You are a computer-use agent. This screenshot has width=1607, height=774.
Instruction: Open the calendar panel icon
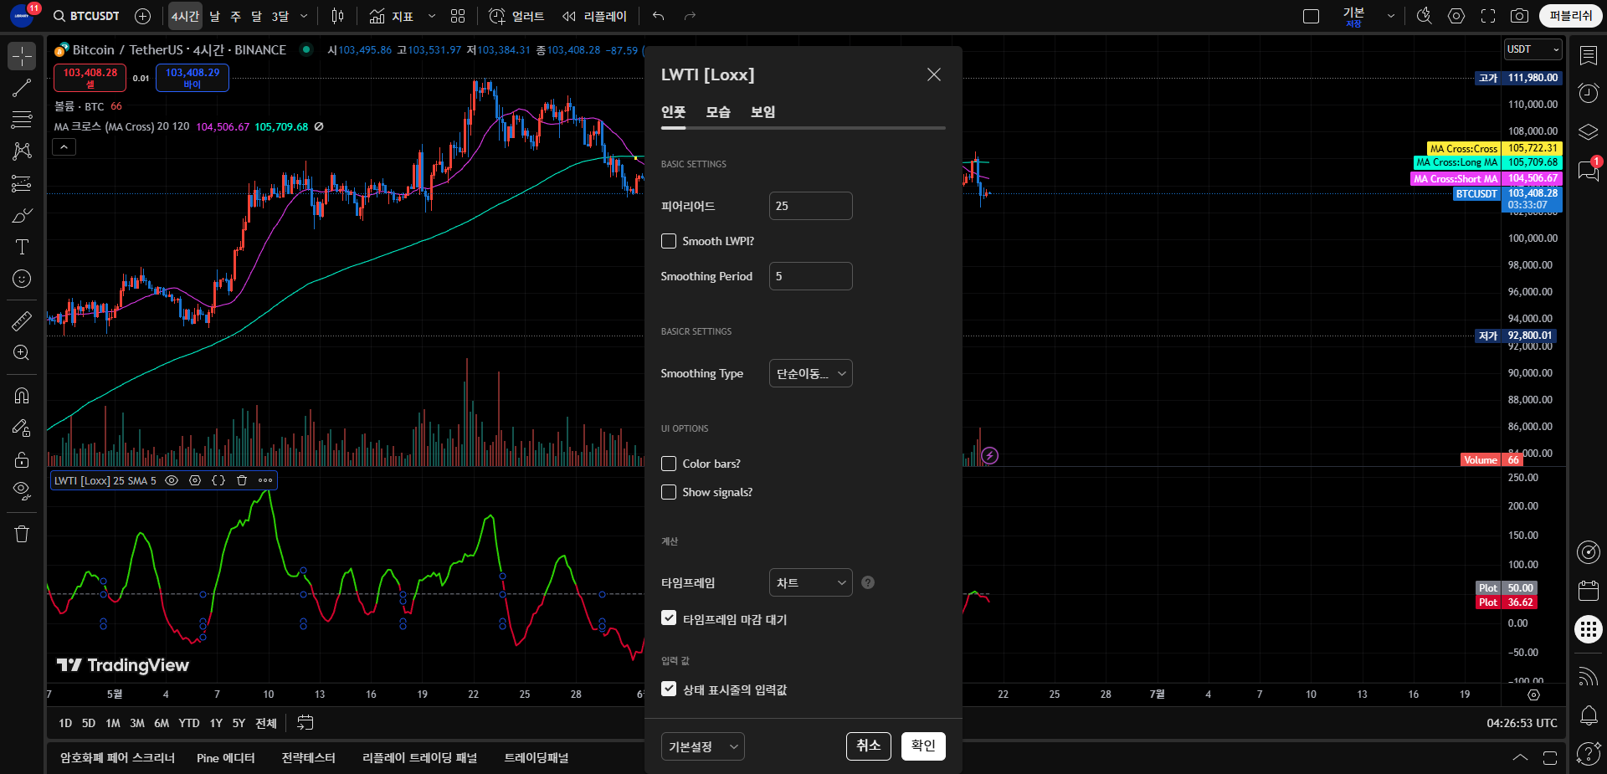pos(1588,591)
